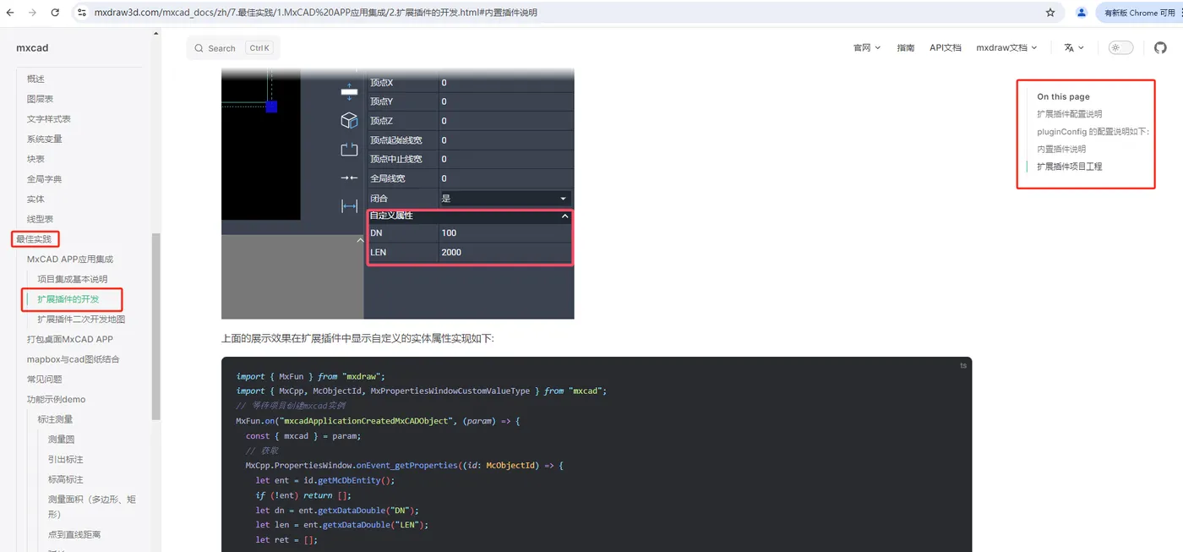The image size is (1183, 552).
Task: Open the API文档 nav item
Action: pos(946,47)
